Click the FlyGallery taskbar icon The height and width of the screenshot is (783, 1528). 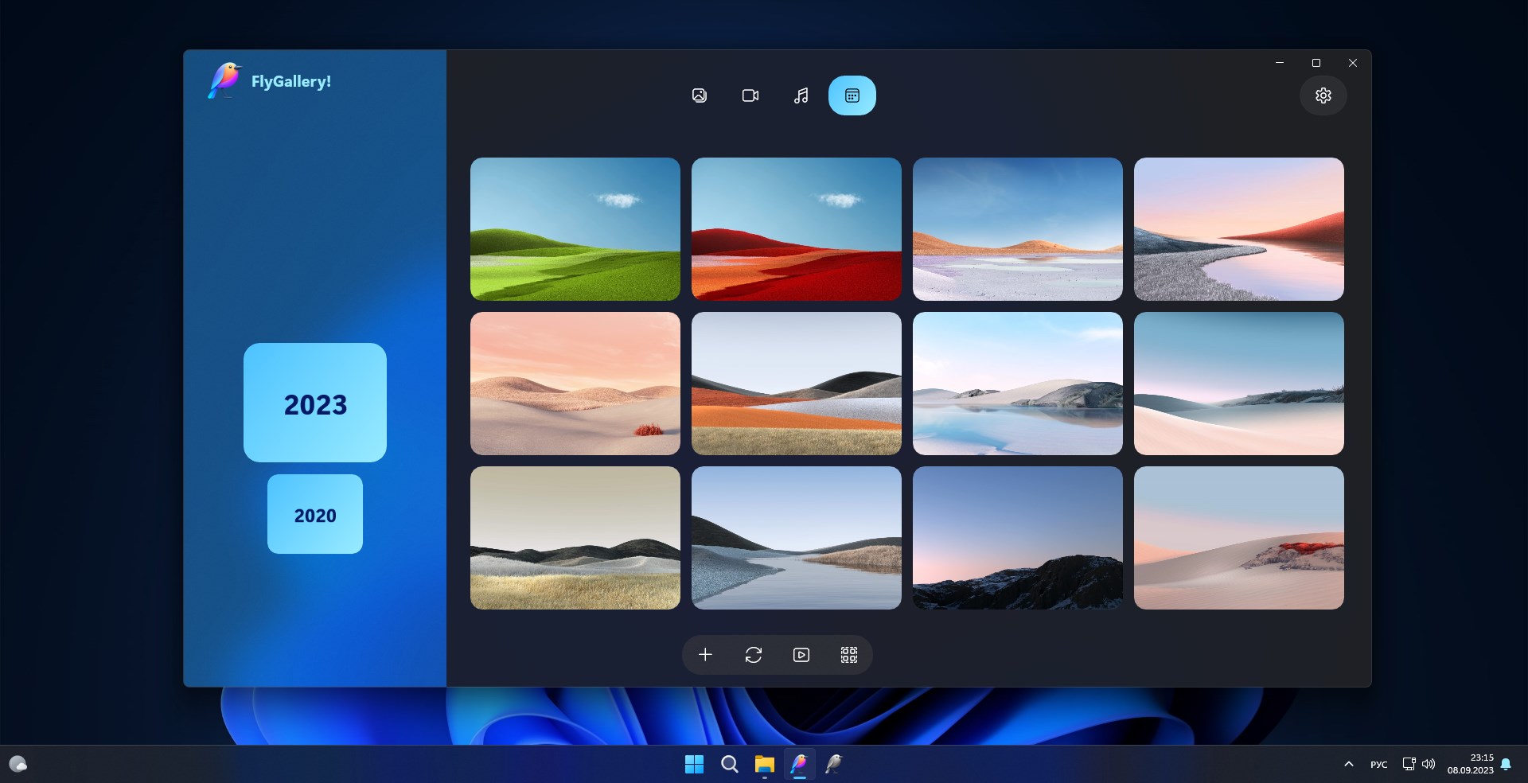click(799, 764)
